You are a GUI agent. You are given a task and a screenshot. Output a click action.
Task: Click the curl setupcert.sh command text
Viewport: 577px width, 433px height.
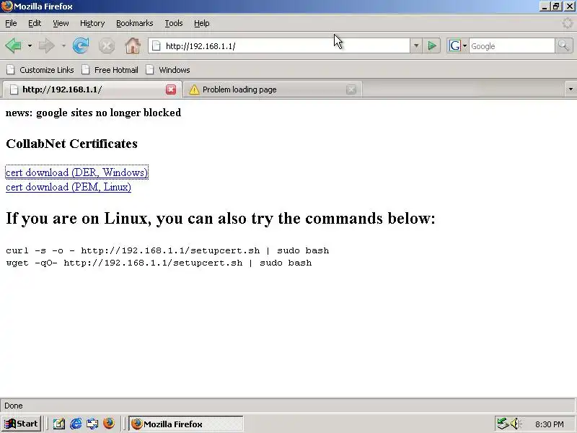click(167, 250)
